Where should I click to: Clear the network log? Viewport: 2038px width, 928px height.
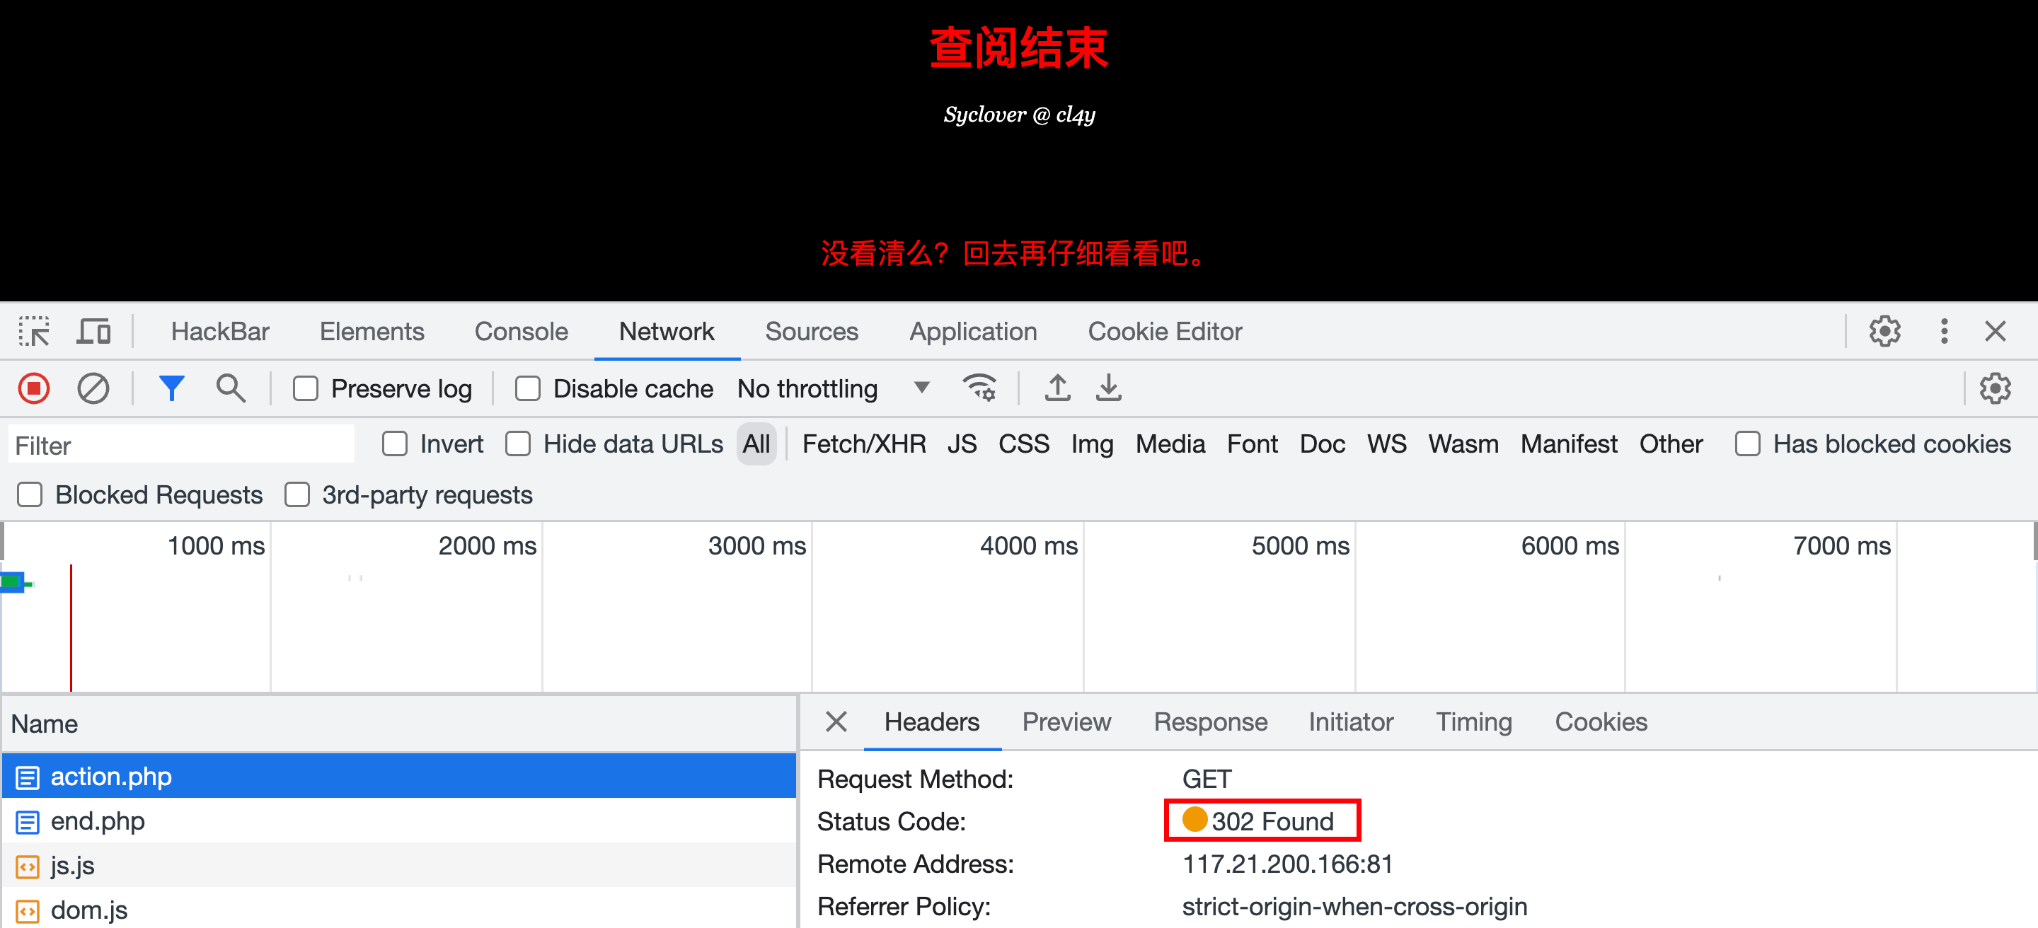[x=93, y=388]
